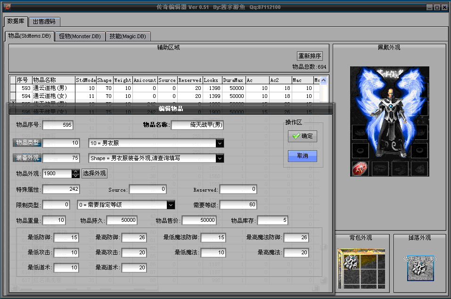Click the armor icon in the backpack preview
Viewport: 451px width, 299px height.
point(351,262)
